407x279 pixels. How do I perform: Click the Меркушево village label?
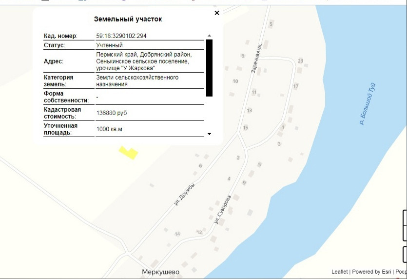pos(160,272)
